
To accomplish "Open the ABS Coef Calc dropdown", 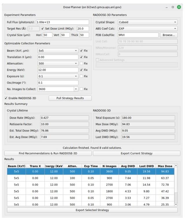I will [148, 29].
